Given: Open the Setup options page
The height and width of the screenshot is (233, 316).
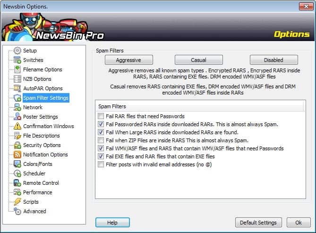Looking at the screenshot, I should [x=30, y=51].
